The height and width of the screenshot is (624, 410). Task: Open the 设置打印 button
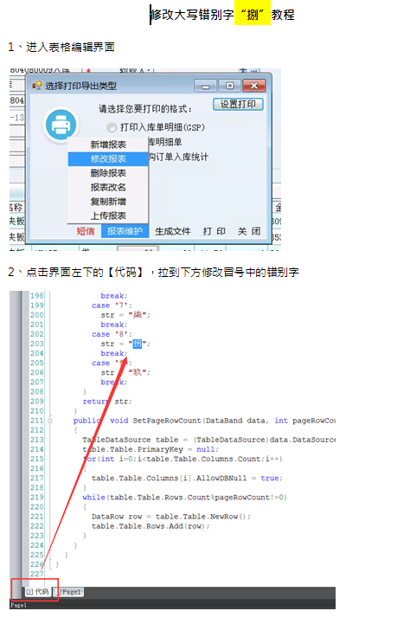coord(238,104)
